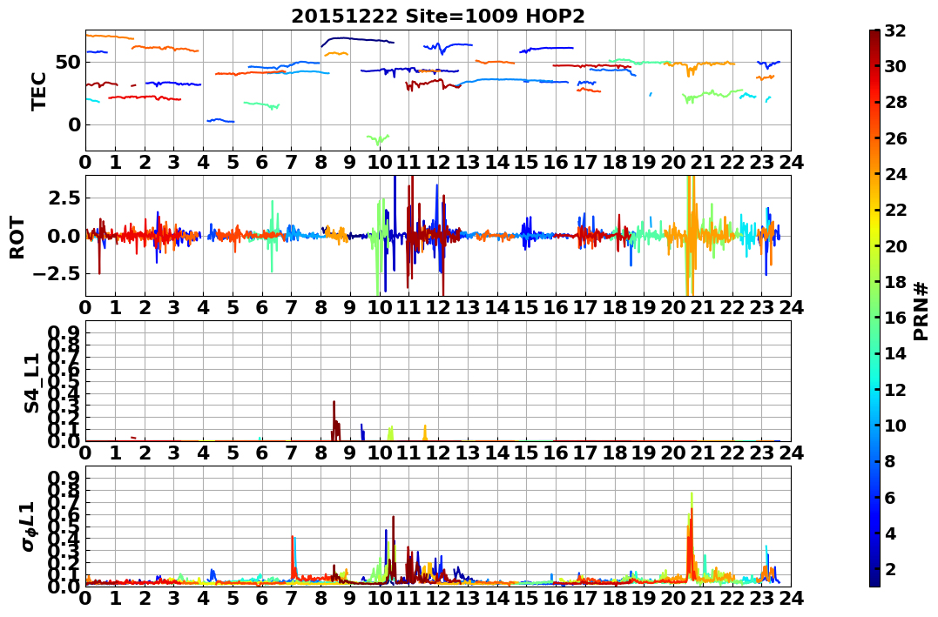Click the '50' y-tick of the TEC panel
Image resolution: width=938 pixels, height=617 pixels.
(69, 62)
